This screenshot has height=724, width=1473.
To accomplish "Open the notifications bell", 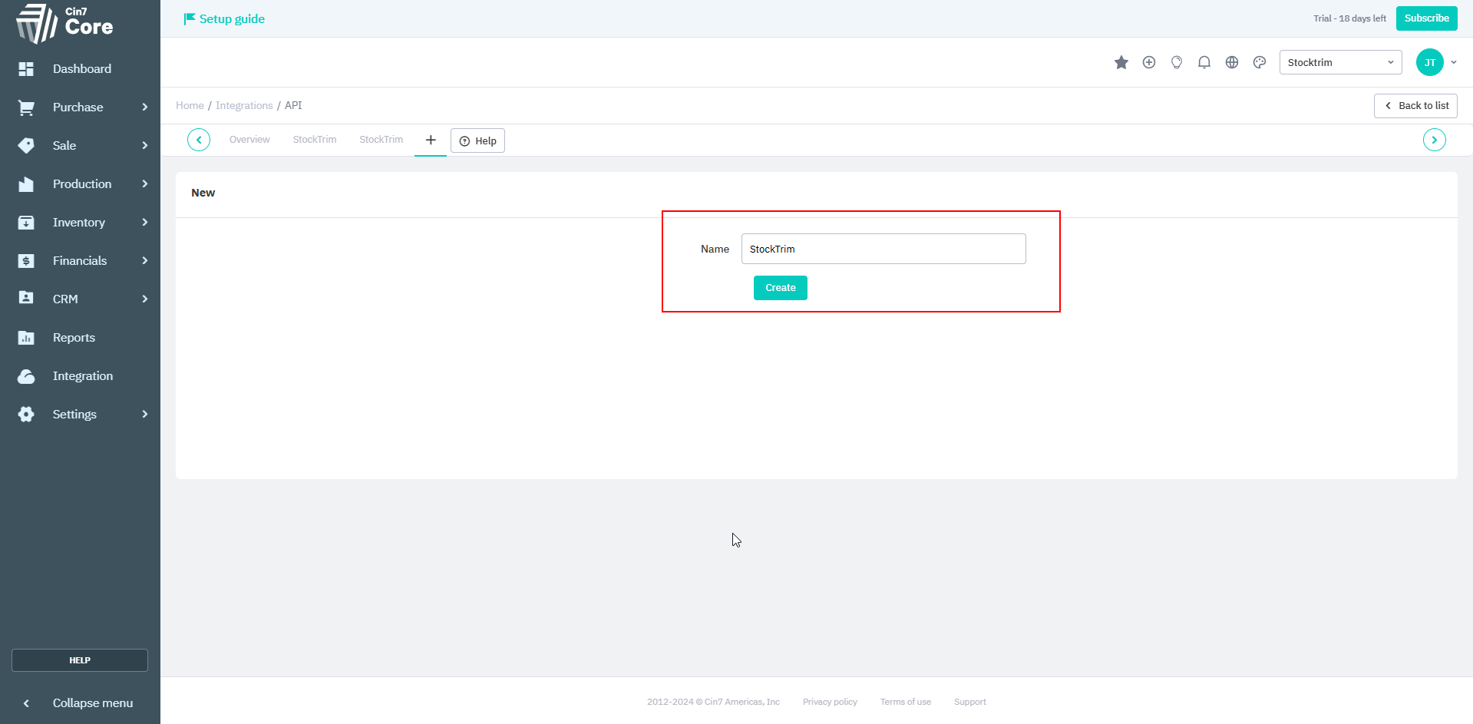I will (x=1204, y=62).
